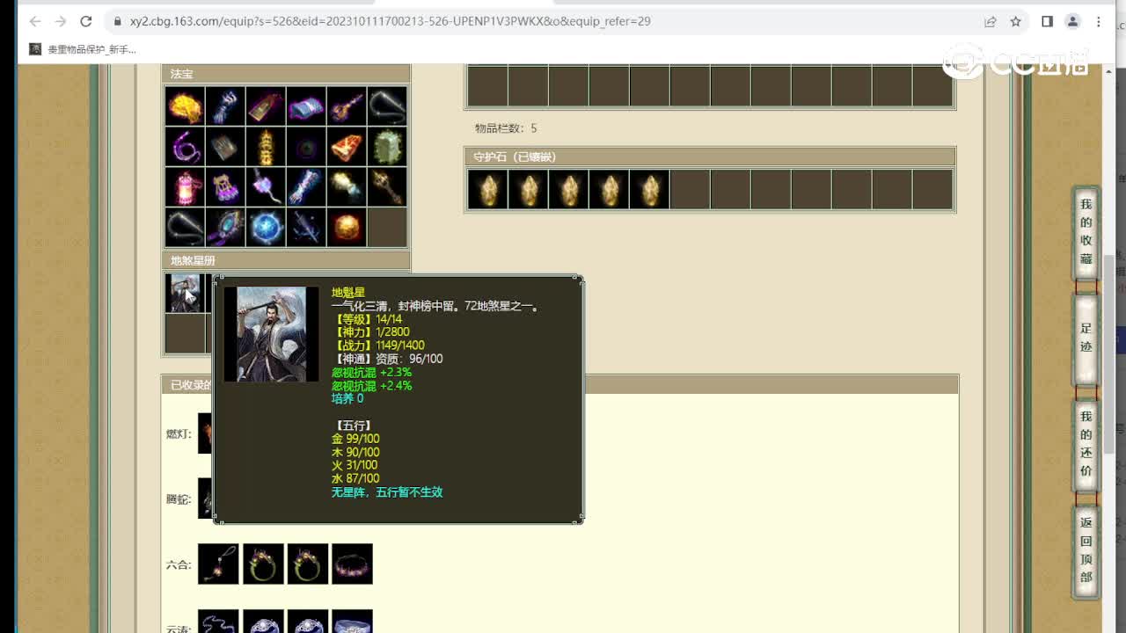
Task: Click the purple tasseled bell treasure icon
Action: 225,186
